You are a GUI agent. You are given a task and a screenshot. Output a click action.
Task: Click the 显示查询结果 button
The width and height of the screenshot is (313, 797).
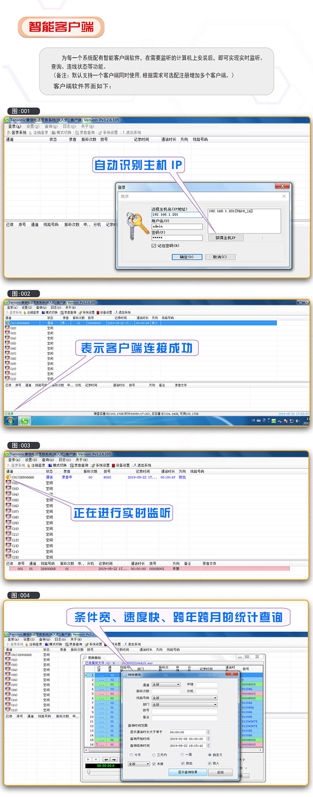point(188,772)
